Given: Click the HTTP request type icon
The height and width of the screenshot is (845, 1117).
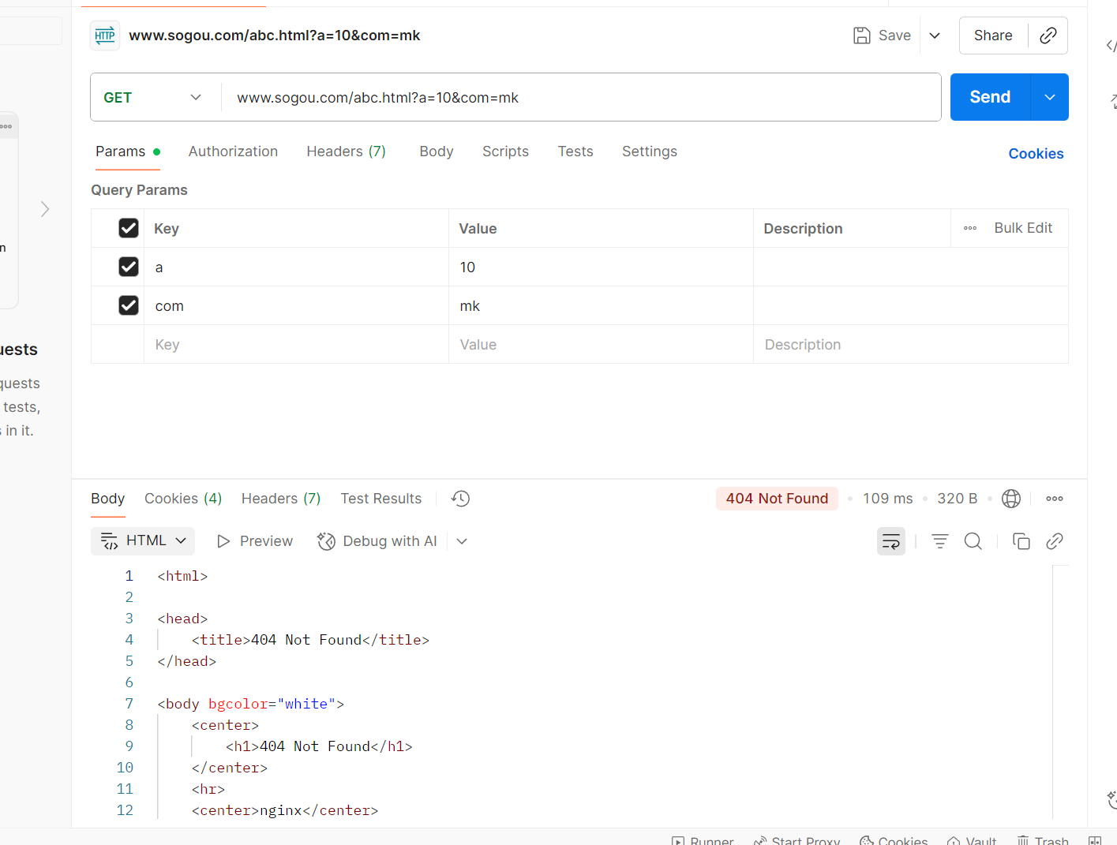Looking at the screenshot, I should pos(105,36).
